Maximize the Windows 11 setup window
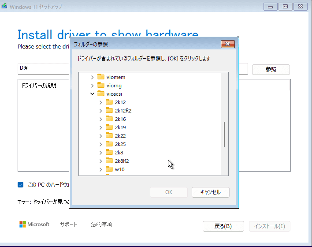The width and height of the screenshot is (312, 247). [285, 7]
